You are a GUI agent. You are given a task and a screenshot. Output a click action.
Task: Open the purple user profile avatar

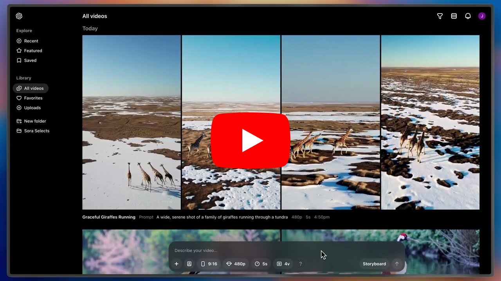click(x=482, y=16)
